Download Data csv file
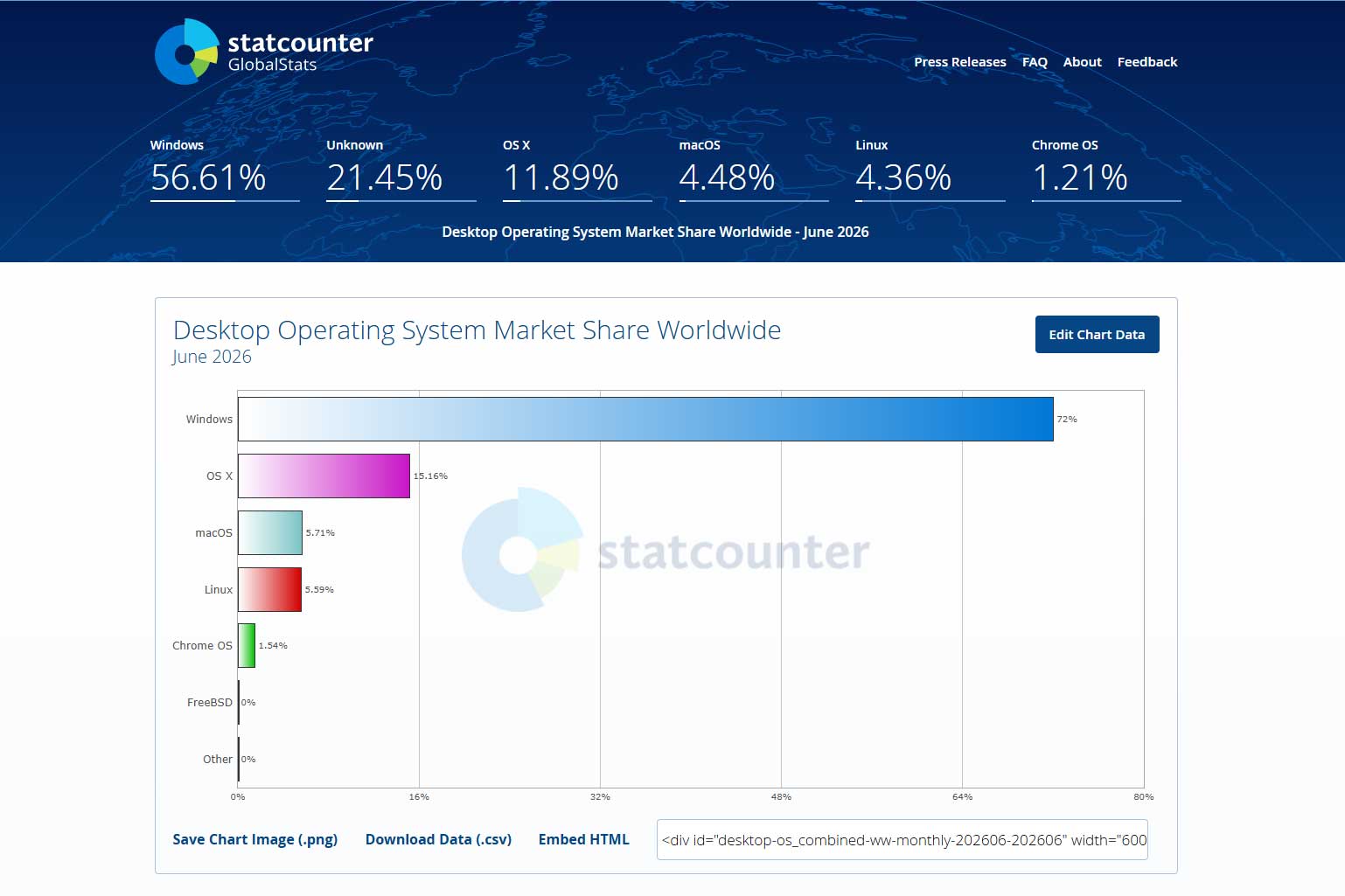 (x=438, y=839)
